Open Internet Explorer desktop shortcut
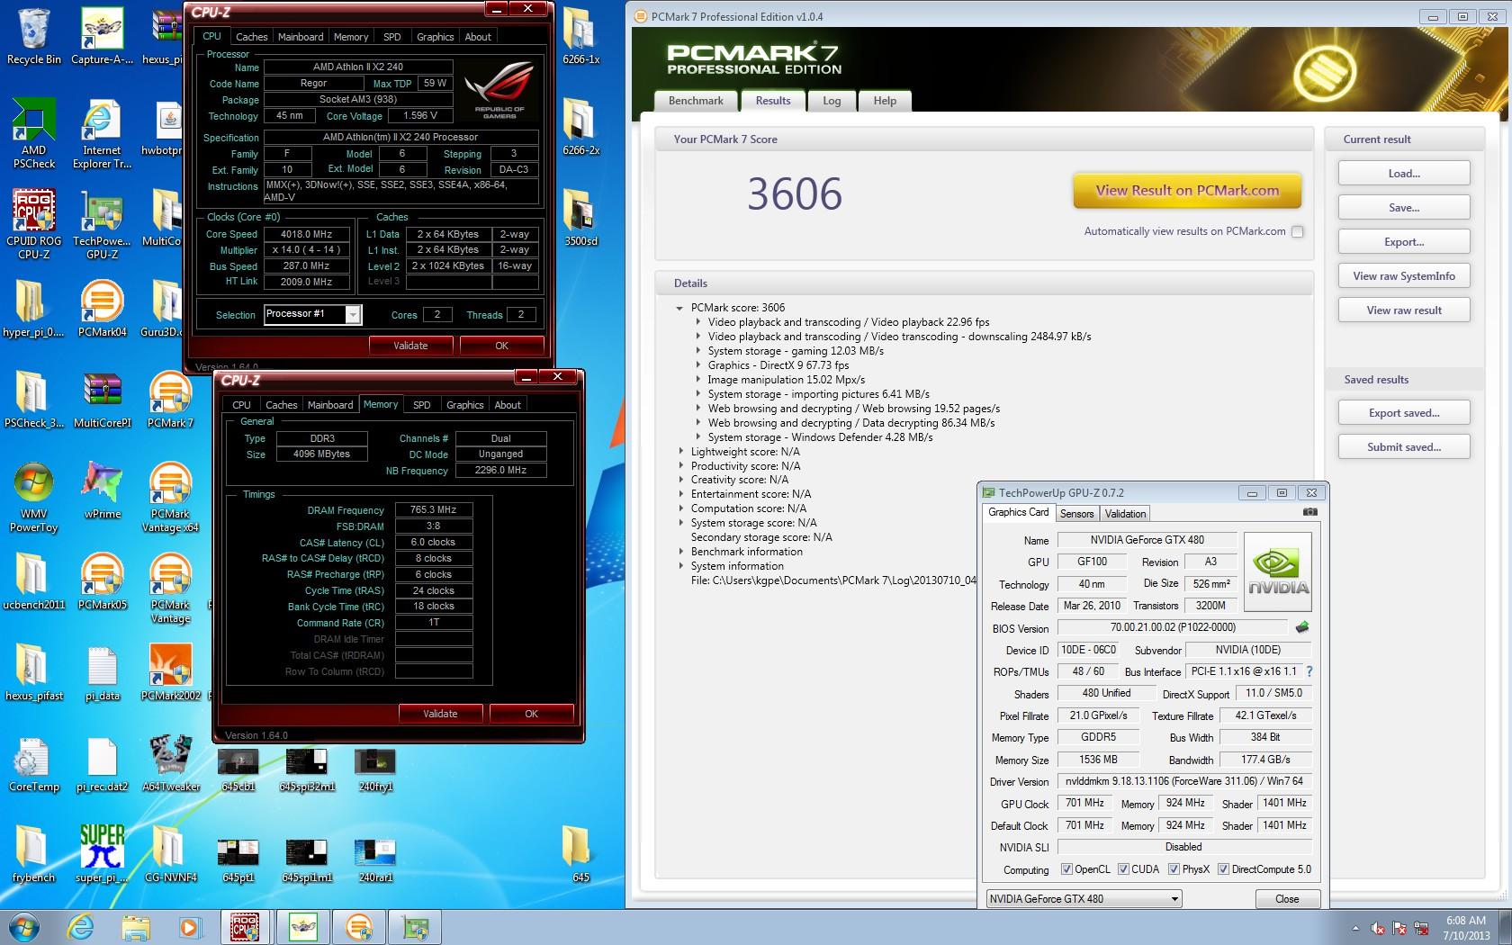This screenshot has width=1512, height=945. [x=102, y=135]
